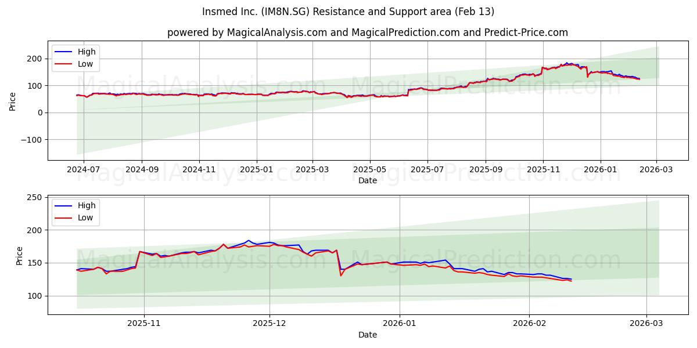697x348 pixels.
Task: Click the bottom chart '2025-11' tick label
Action: pyautogui.click(x=144, y=323)
